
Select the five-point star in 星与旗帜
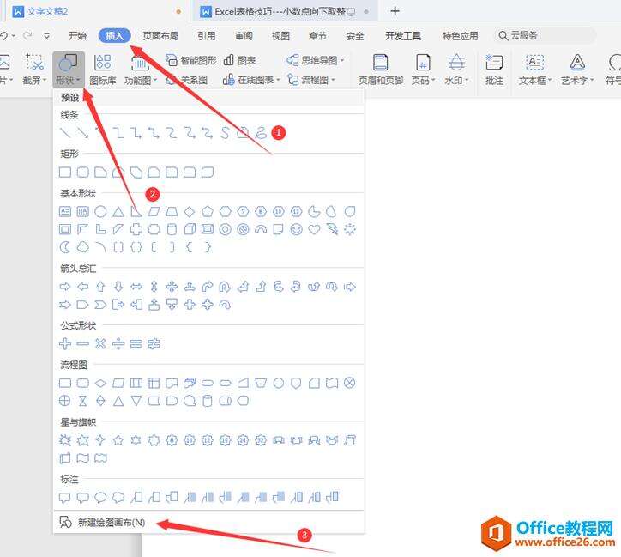point(118,440)
